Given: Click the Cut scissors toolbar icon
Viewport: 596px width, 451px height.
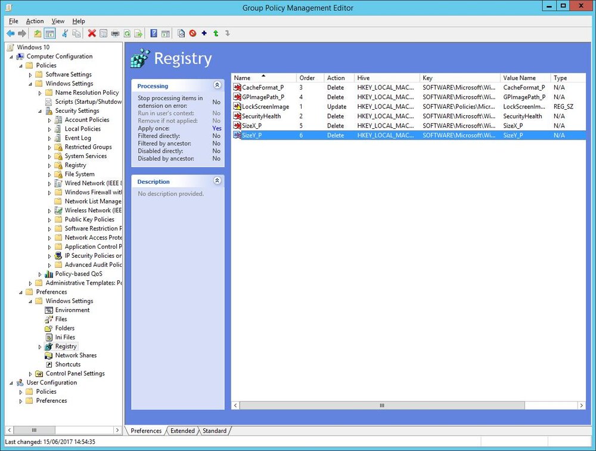Looking at the screenshot, I should pos(65,33).
